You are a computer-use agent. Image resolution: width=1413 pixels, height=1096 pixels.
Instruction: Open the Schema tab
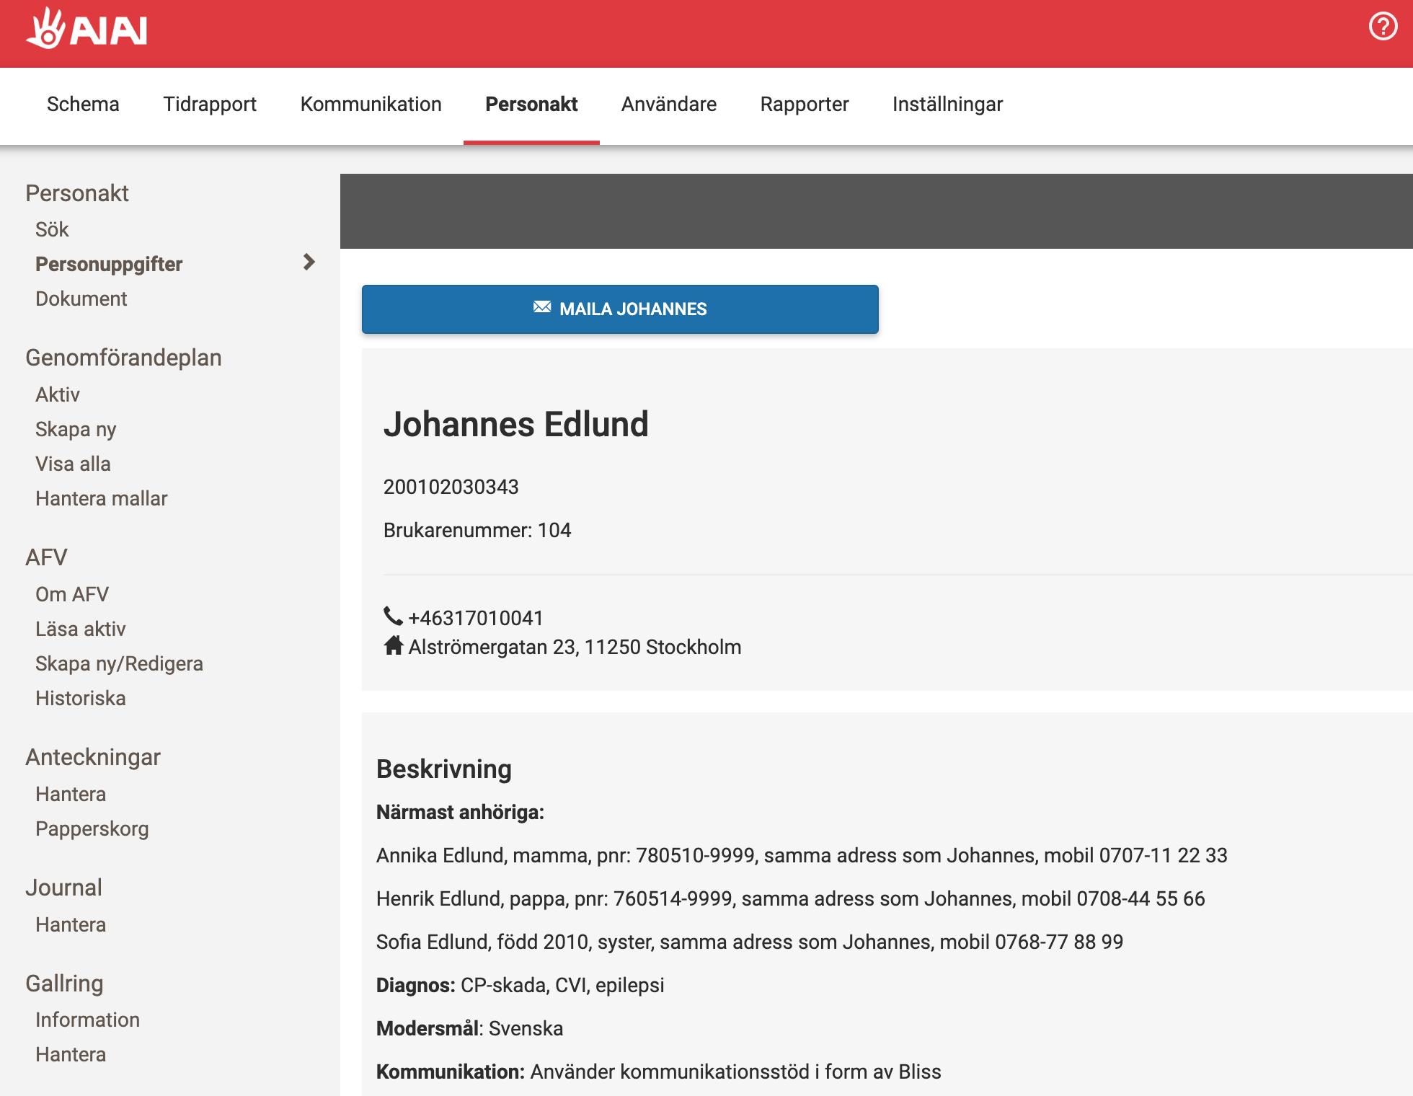pyautogui.click(x=83, y=105)
